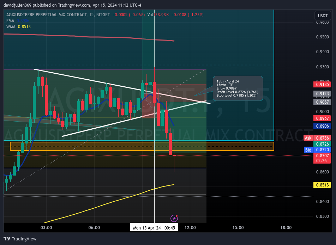Screen dimensions: 336x245
Task: Open the USDT currency selector
Action: (x=323, y=16)
